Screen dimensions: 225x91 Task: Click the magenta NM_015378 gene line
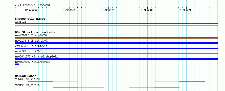point(116,81)
